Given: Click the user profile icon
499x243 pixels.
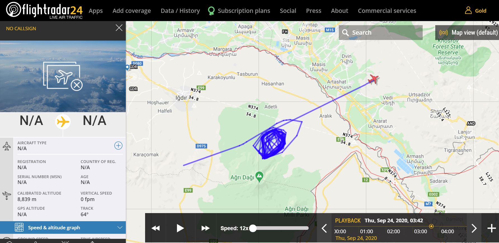Looking at the screenshot, I should point(468,10).
